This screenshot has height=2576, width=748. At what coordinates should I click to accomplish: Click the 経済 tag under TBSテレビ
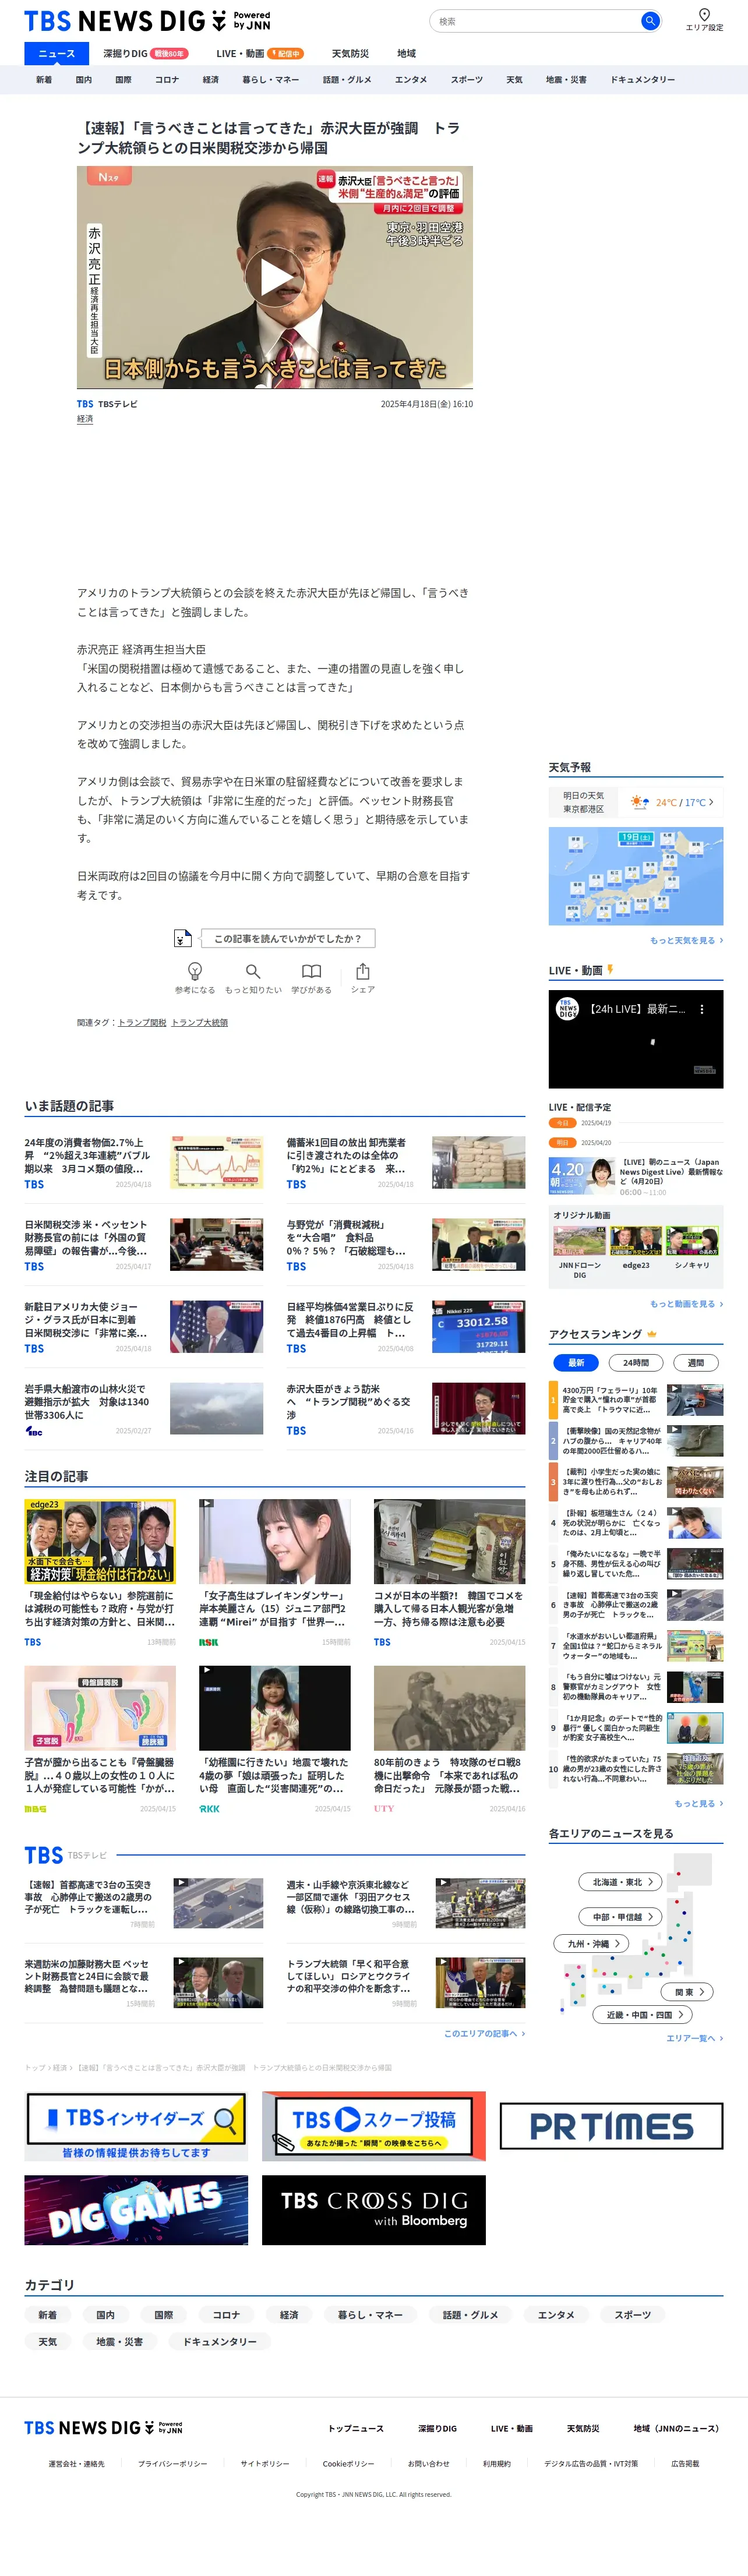coord(85,419)
